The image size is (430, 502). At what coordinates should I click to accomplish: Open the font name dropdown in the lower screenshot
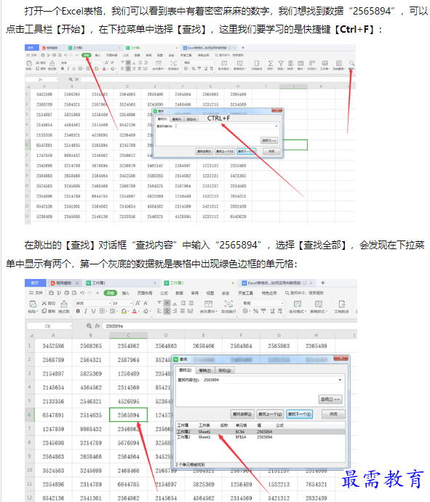[109, 303]
